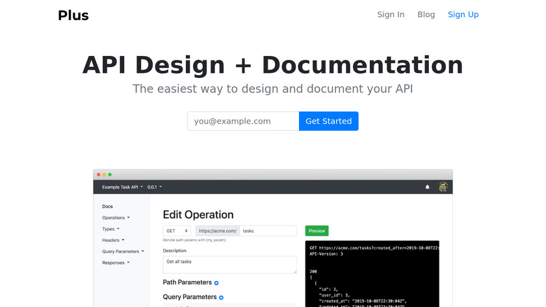Click the 'https://acme.com/' base URL label
Viewport: 546px width, 307px height.
click(x=217, y=231)
